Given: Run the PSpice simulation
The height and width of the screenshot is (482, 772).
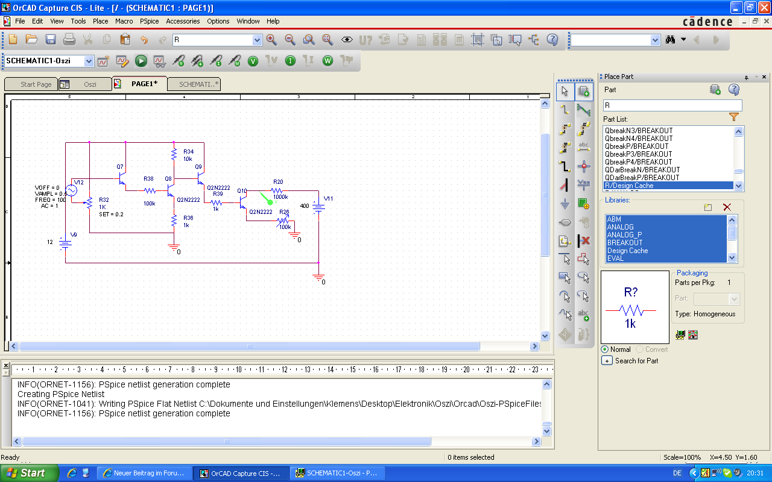Looking at the screenshot, I should 141,61.
